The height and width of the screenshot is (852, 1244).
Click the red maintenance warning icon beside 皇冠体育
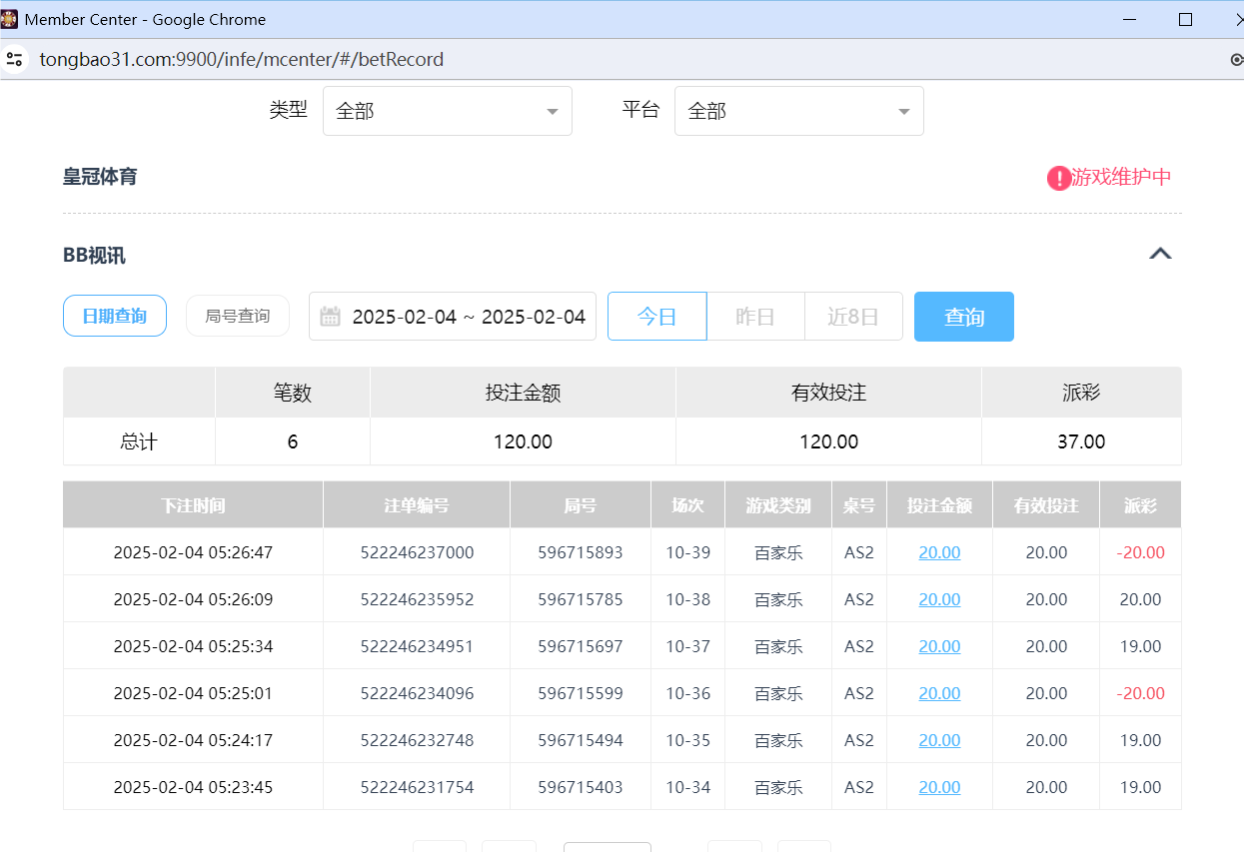[x=1059, y=178]
